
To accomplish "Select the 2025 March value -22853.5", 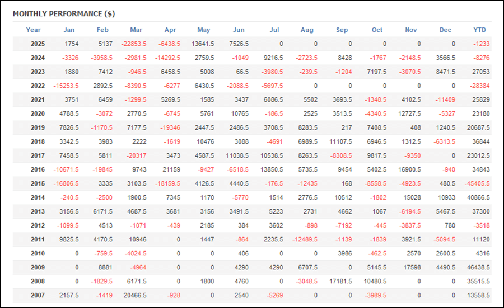I will [134, 44].
